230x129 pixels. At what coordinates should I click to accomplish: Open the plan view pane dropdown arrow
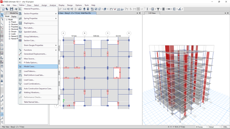tap(137, 13)
